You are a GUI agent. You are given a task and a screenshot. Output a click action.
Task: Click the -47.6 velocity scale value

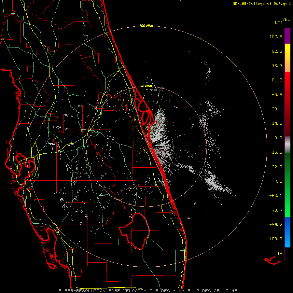(276, 181)
